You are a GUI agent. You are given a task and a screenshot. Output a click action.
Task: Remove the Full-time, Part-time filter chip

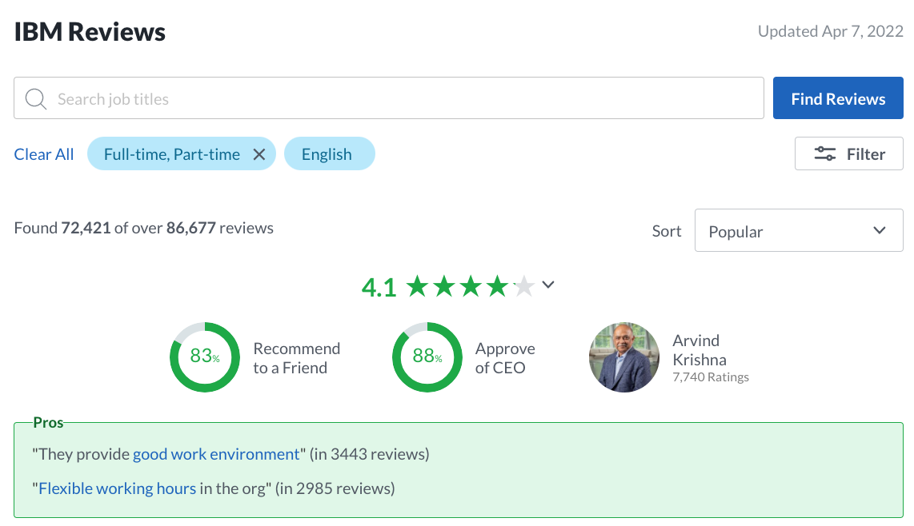coord(259,154)
